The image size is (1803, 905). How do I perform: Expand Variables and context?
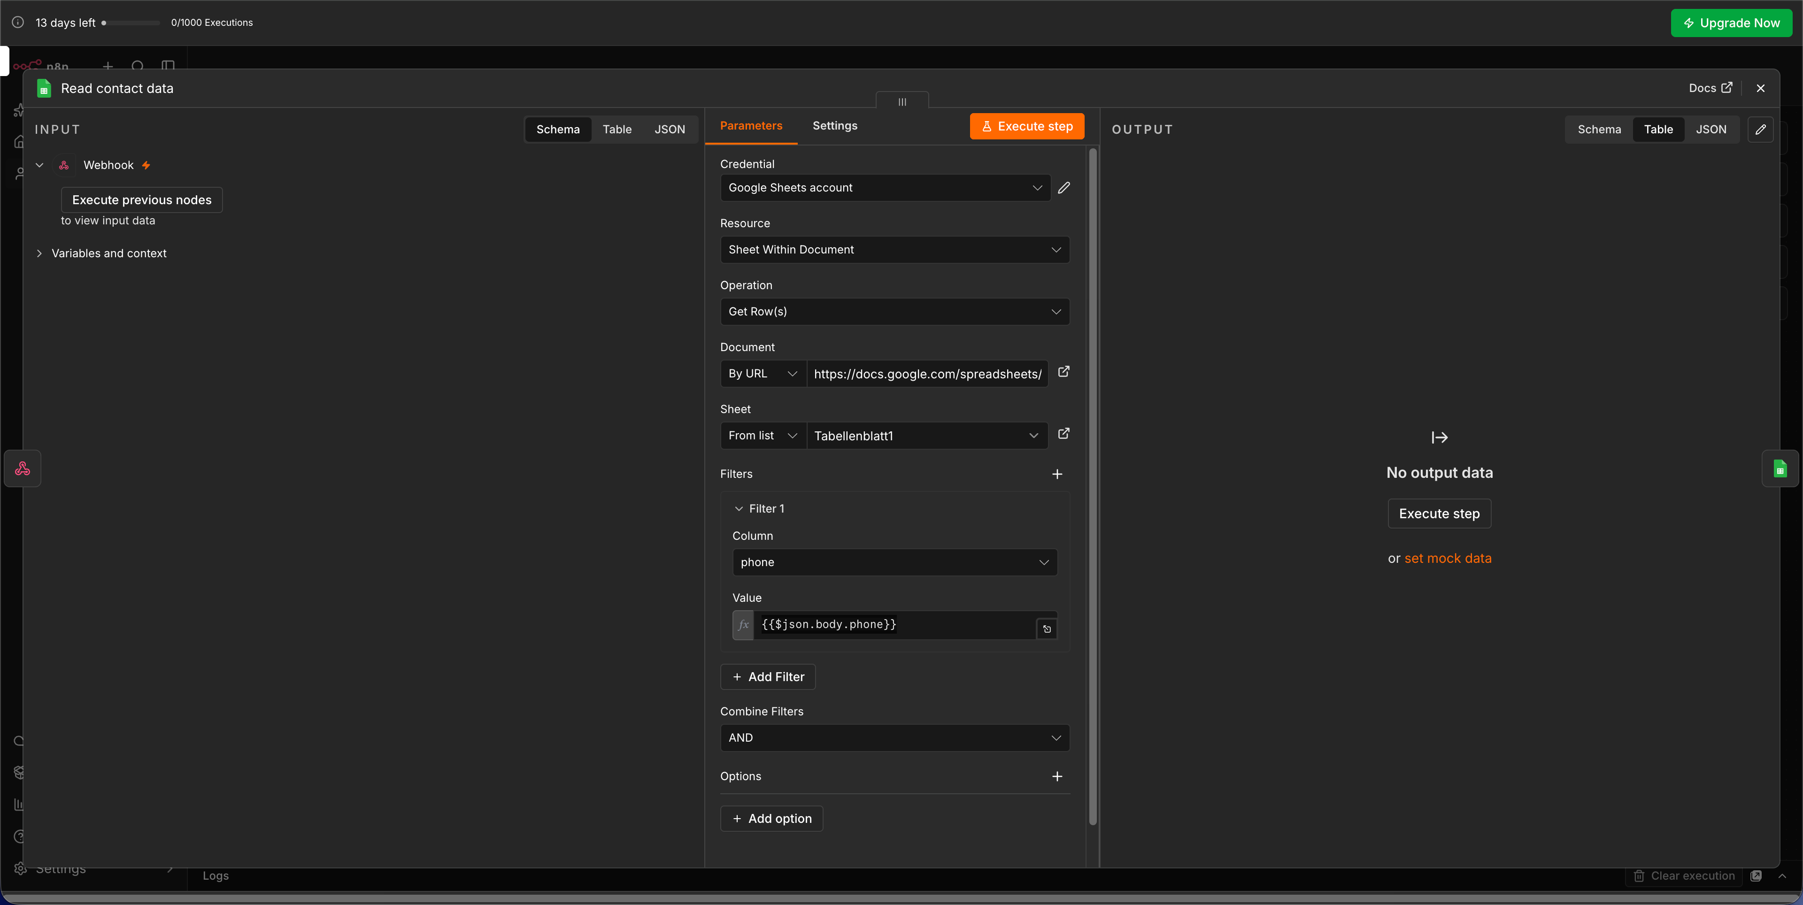click(x=39, y=253)
